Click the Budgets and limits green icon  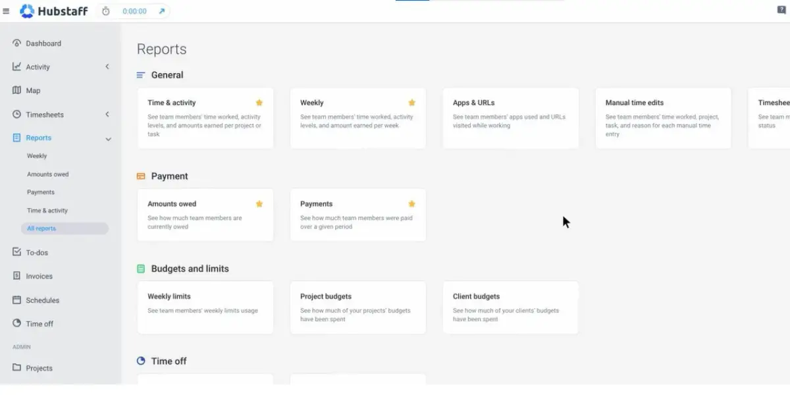(141, 269)
